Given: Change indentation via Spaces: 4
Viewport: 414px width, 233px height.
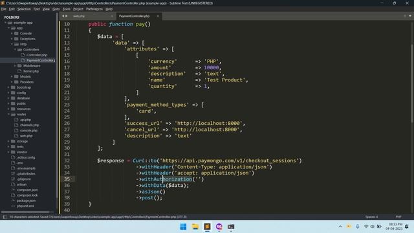Looking at the screenshot, I should tap(371, 217).
